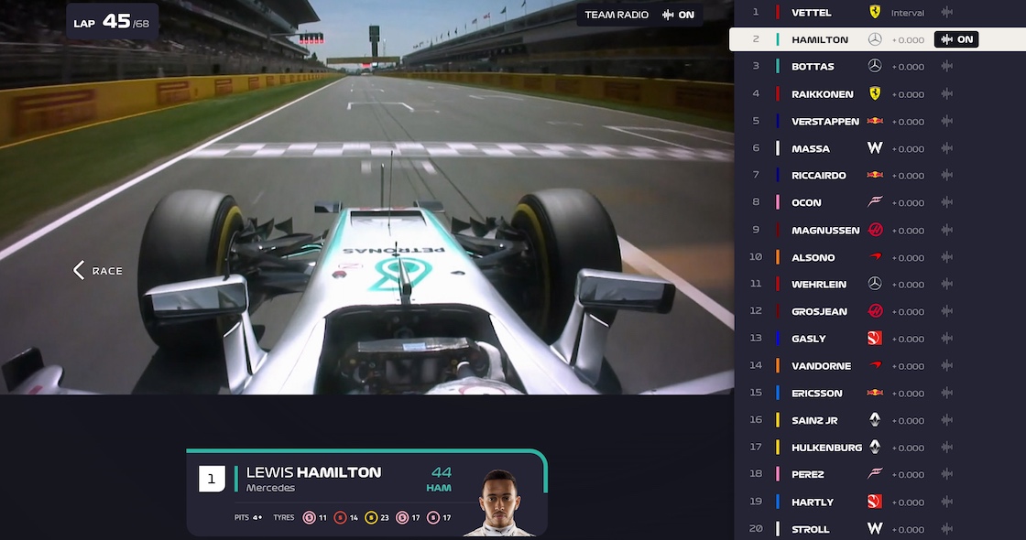Click Mercedes logo beside Bottas
1026x540 pixels.
tap(875, 66)
